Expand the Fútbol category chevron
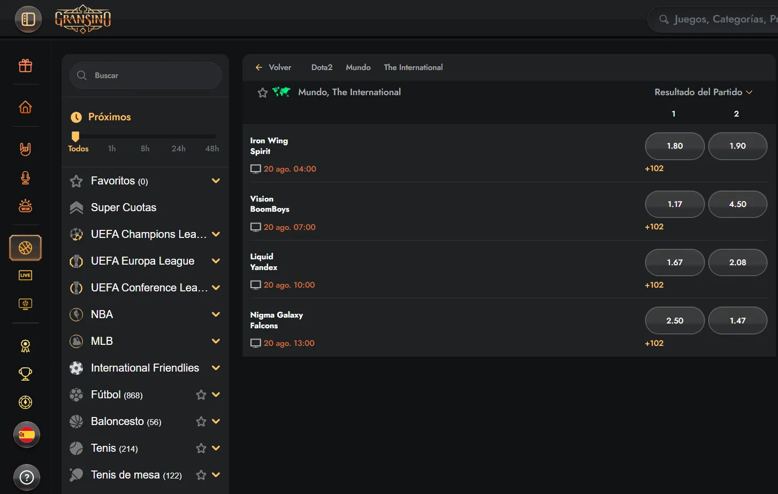This screenshot has width=778, height=494. [x=216, y=395]
